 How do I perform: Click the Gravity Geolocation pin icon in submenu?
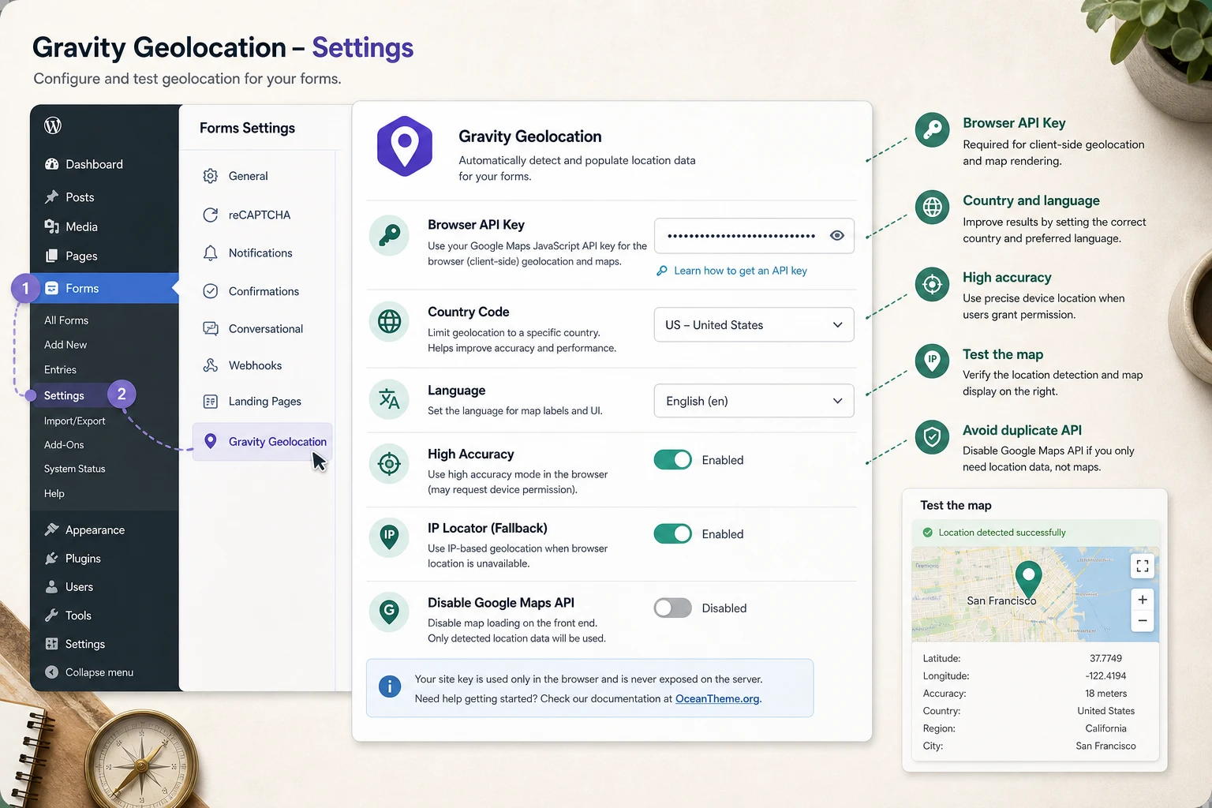click(x=211, y=441)
